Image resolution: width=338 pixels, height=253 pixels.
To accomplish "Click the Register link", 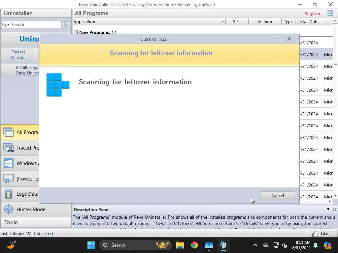I will tap(312, 14).
